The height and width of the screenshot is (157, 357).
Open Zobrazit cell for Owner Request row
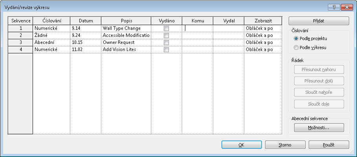tap(263, 42)
